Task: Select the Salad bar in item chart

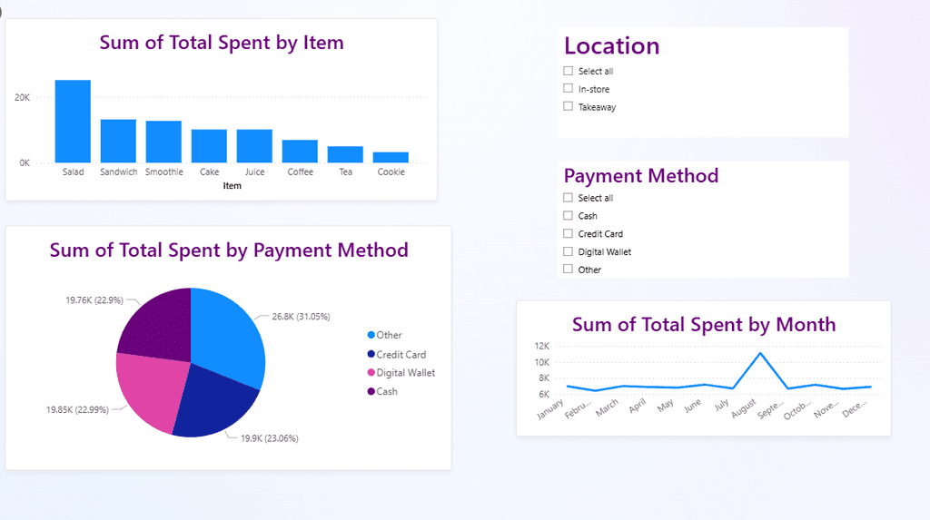Action: tap(73, 121)
